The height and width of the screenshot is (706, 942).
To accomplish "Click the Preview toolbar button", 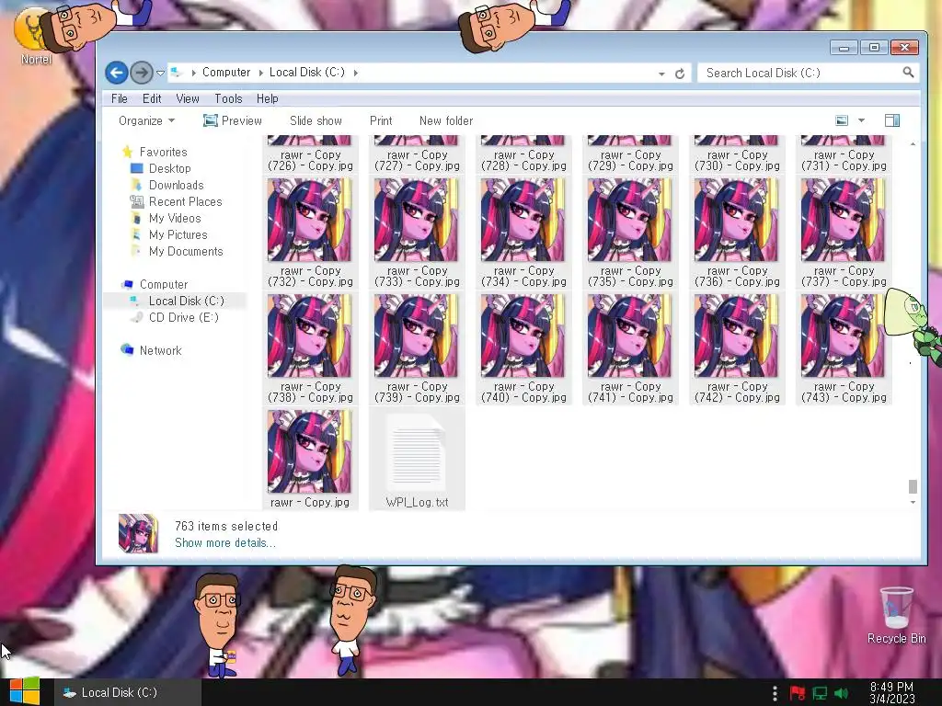I will pyautogui.click(x=233, y=120).
